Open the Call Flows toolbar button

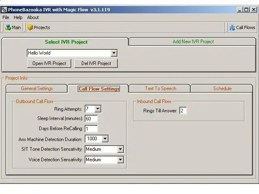click(242, 27)
